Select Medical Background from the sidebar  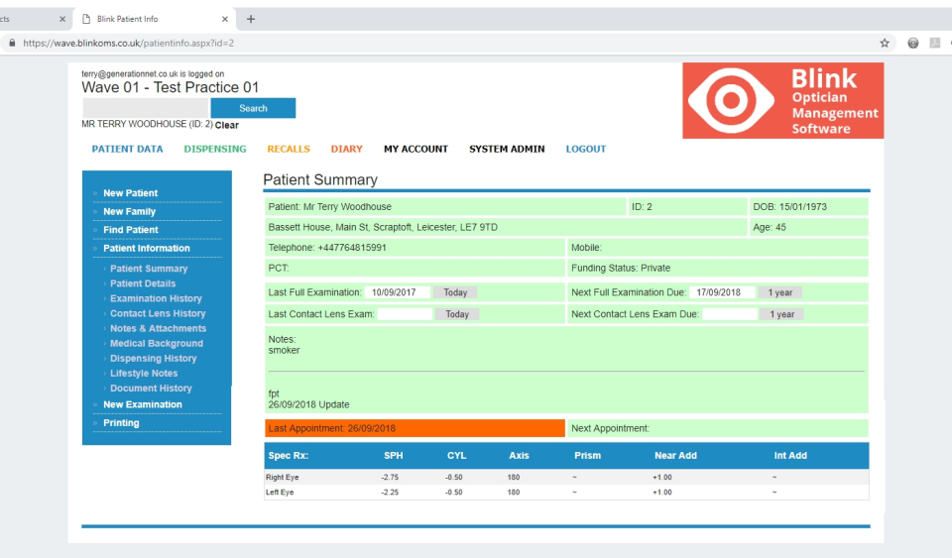pyautogui.click(x=156, y=343)
